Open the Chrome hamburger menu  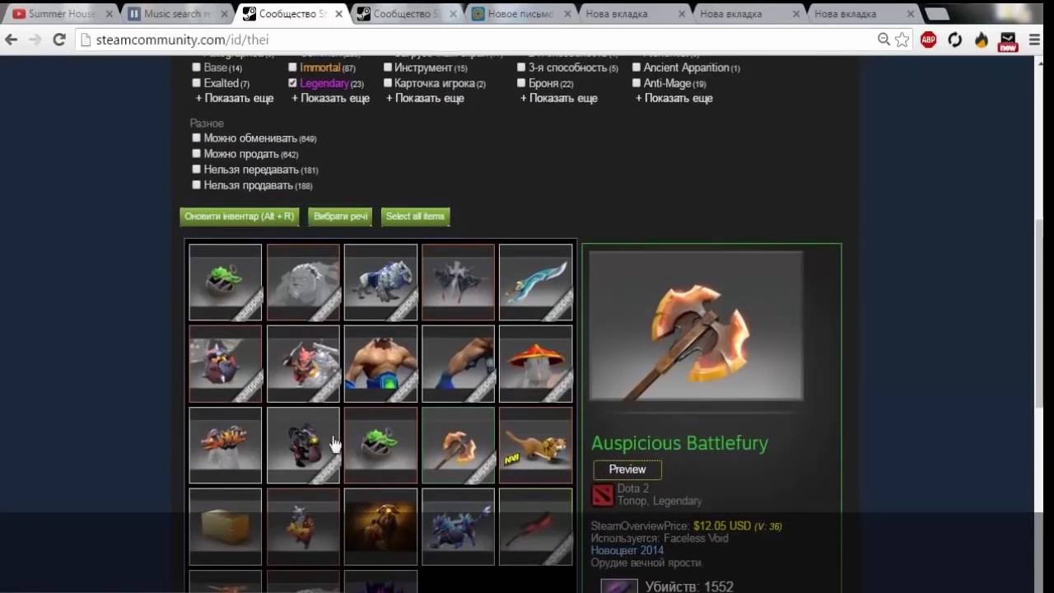click(1035, 40)
